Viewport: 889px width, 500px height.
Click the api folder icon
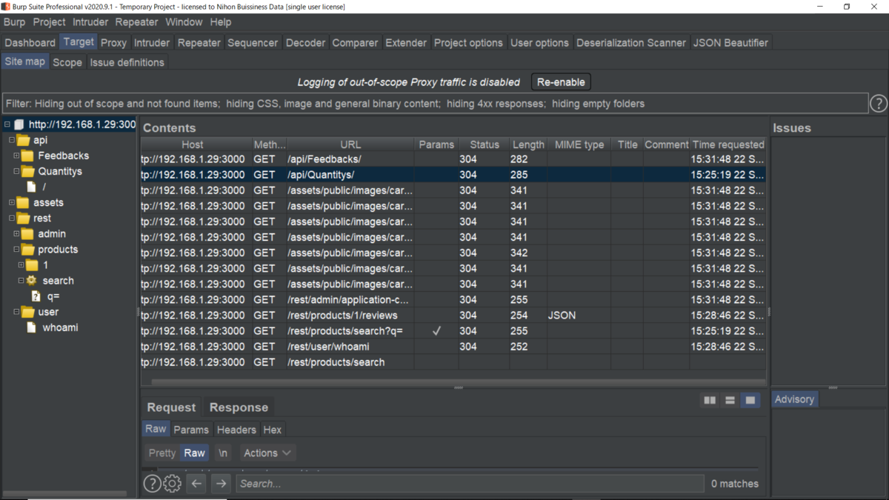click(23, 140)
